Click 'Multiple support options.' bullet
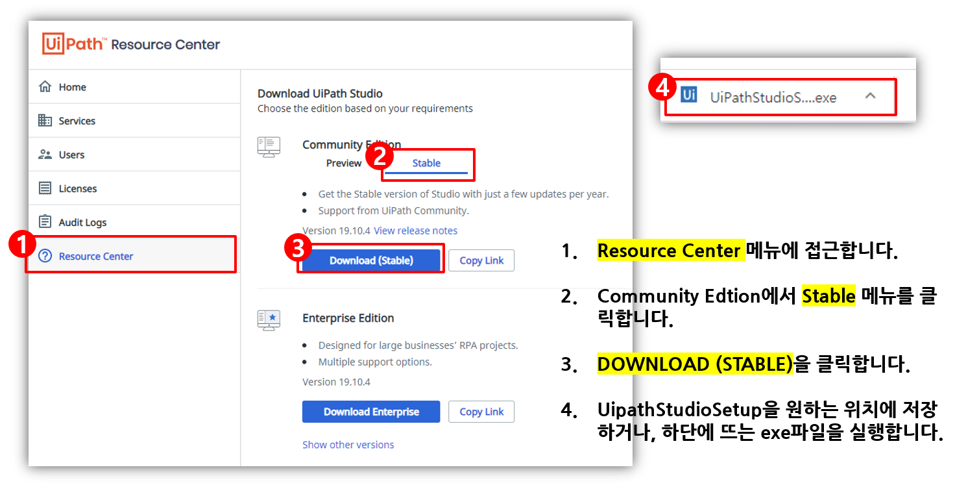The image size is (955, 487). tap(375, 362)
